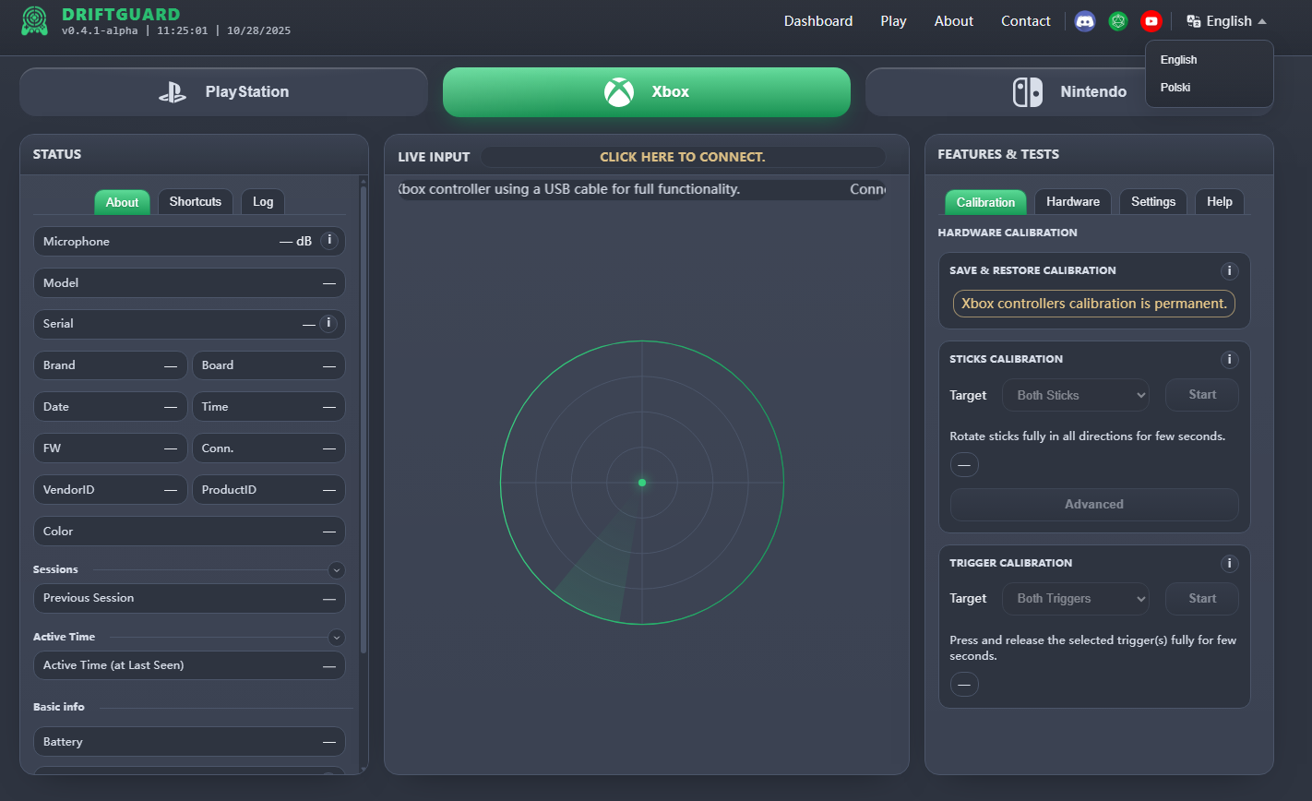
Task: Switch to the Hardware tab
Action: (x=1072, y=202)
